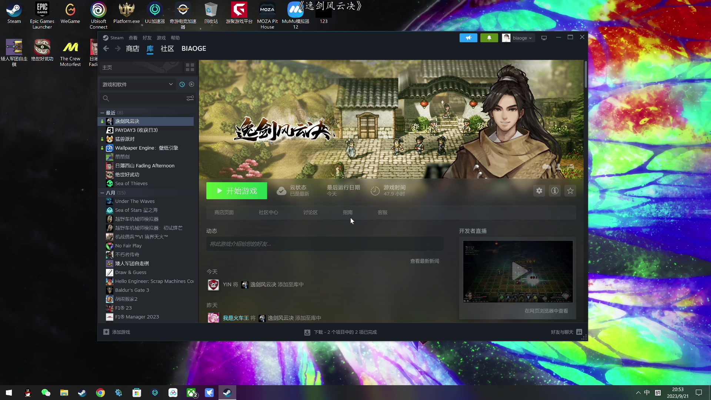Viewport: 711px width, 400px height.
Task: Open the 商店页面 link
Action: (224, 212)
